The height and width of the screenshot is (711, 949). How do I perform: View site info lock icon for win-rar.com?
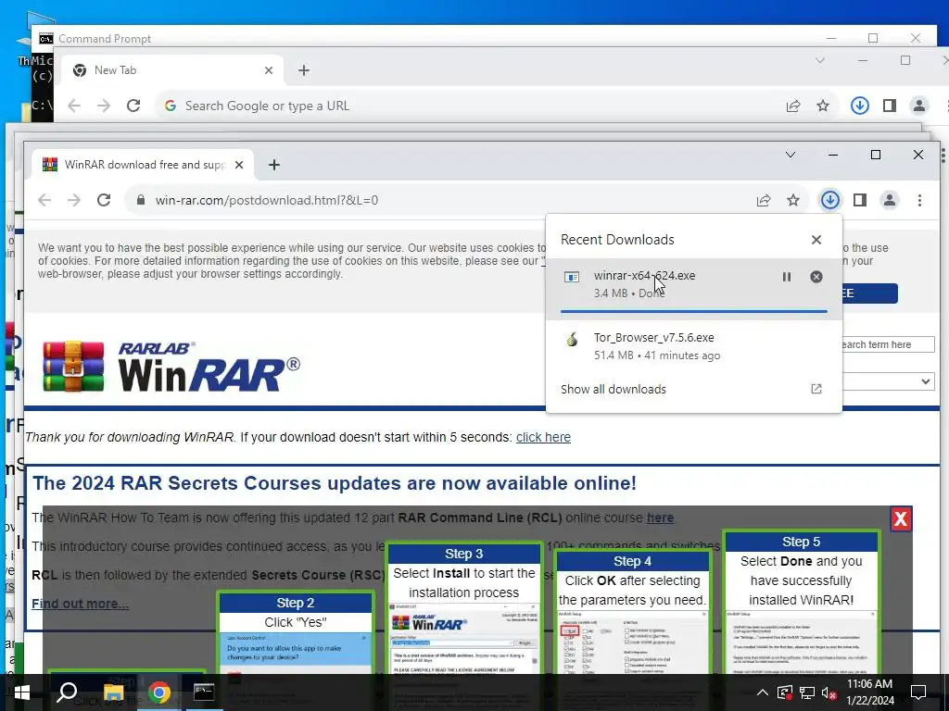141,200
